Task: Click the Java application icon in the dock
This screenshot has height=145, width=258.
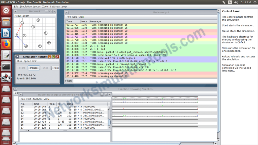Action: coord(6,77)
